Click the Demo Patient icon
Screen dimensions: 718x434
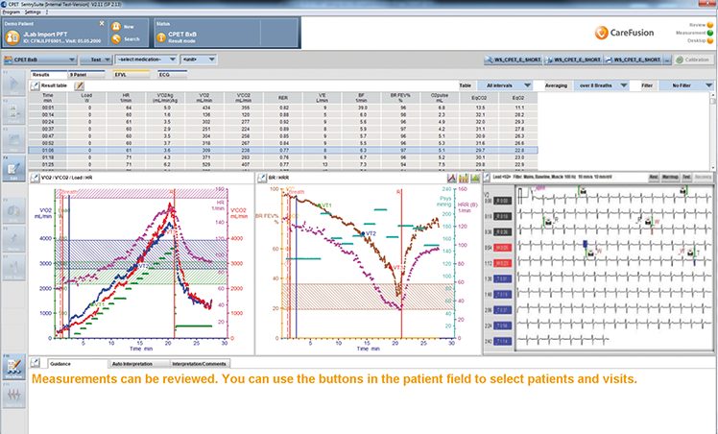pyautogui.click(x=12, y=37)
